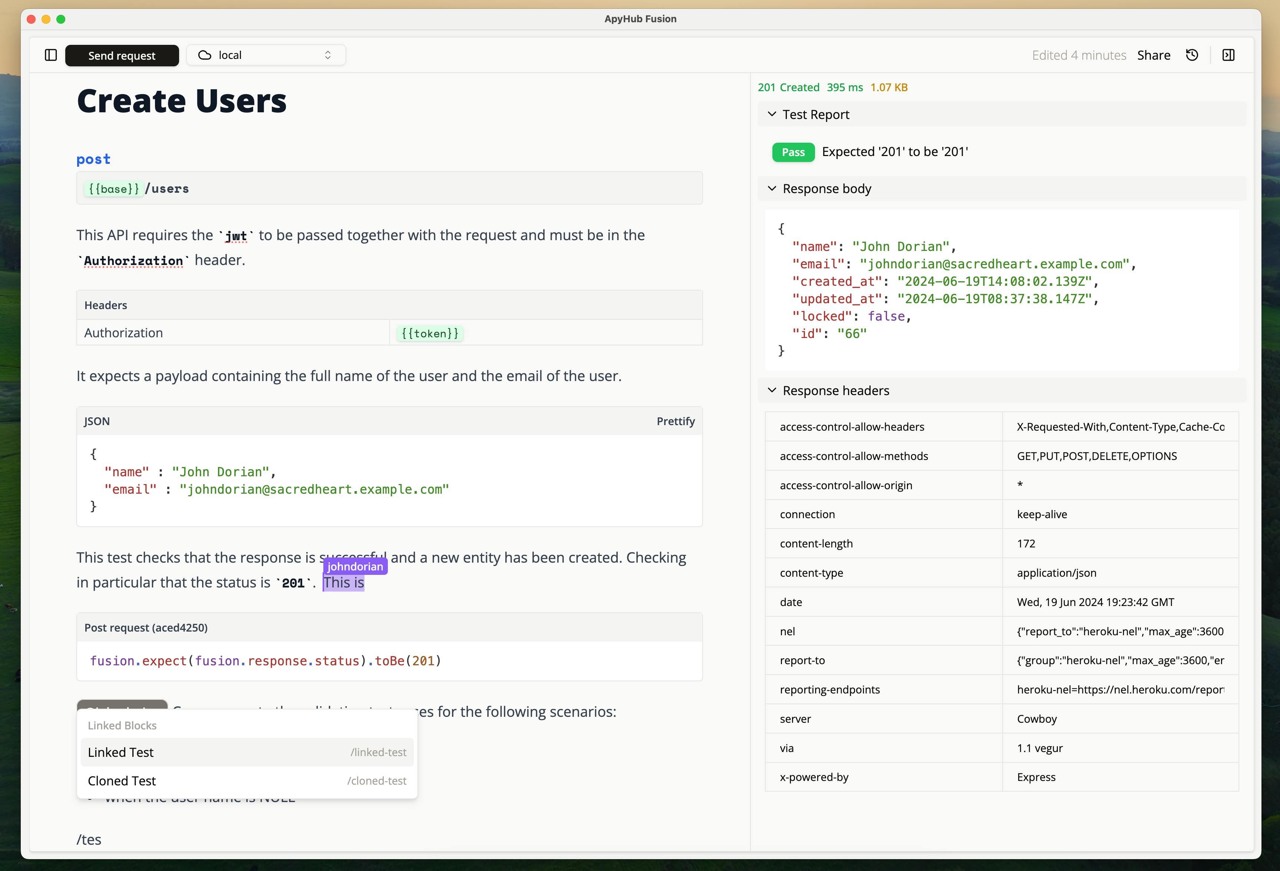Click the Authorization header name cell
This screenshot has width=1280, height=871.
click(233, 332)
